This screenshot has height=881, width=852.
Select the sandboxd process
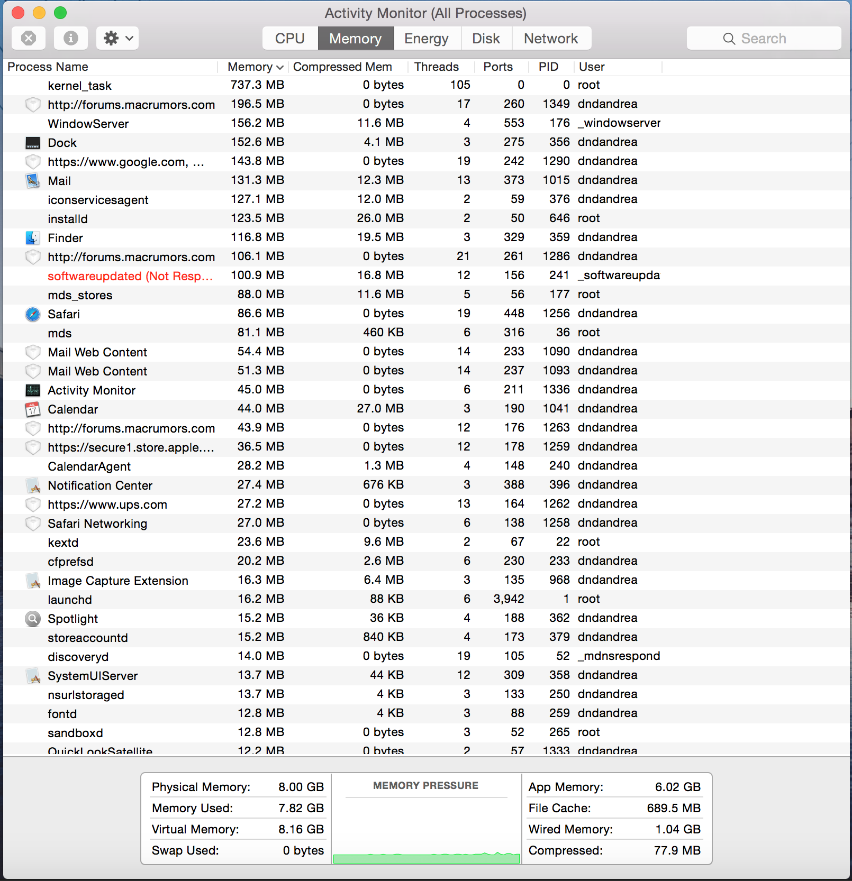[x=426, y=733]
